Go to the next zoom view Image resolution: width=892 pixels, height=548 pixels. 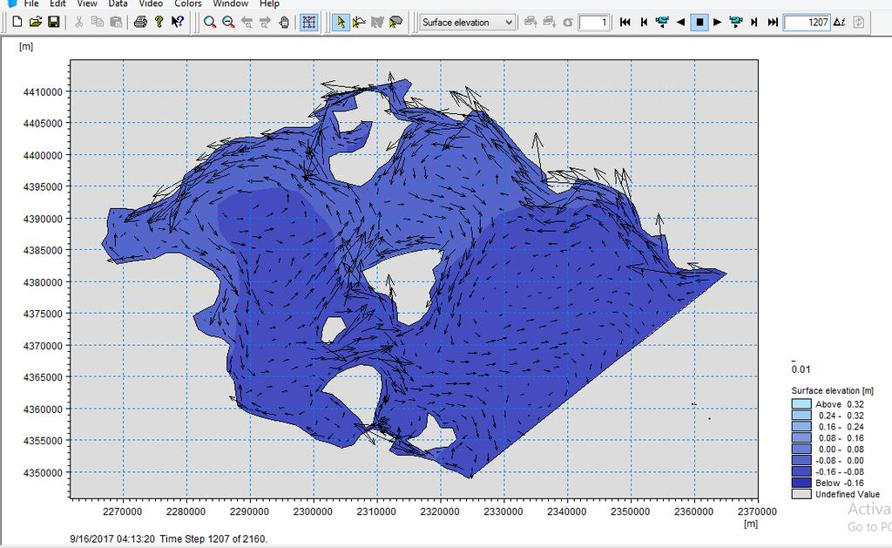pos(265,22)
